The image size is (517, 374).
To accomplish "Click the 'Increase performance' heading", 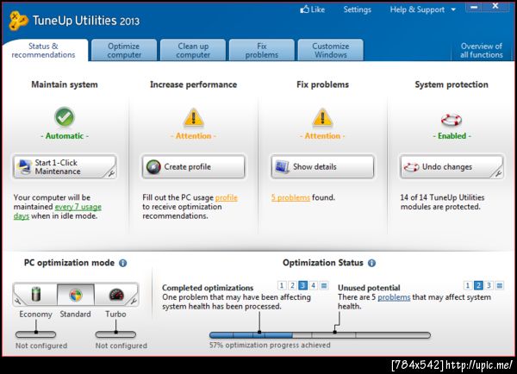I will [x=194, y=84].
